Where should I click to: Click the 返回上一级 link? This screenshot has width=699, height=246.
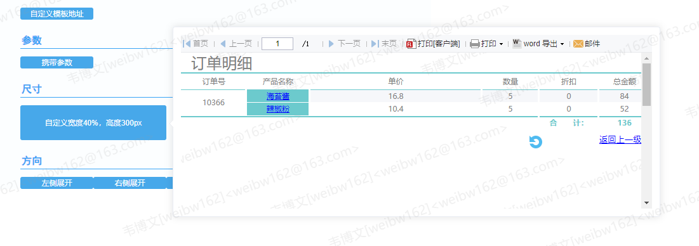[620, 139]
